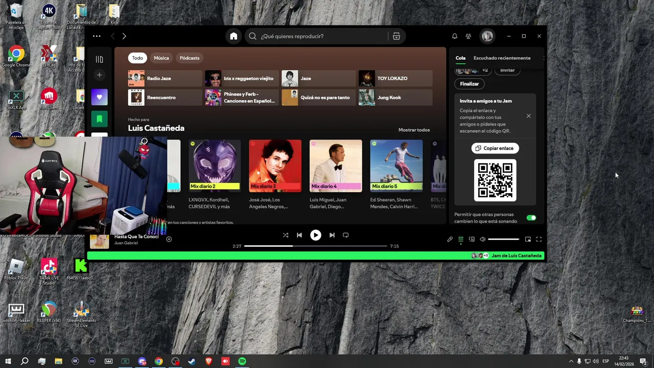
Task: Click Invitar button in Jam panel
Action: pos(507,71)
